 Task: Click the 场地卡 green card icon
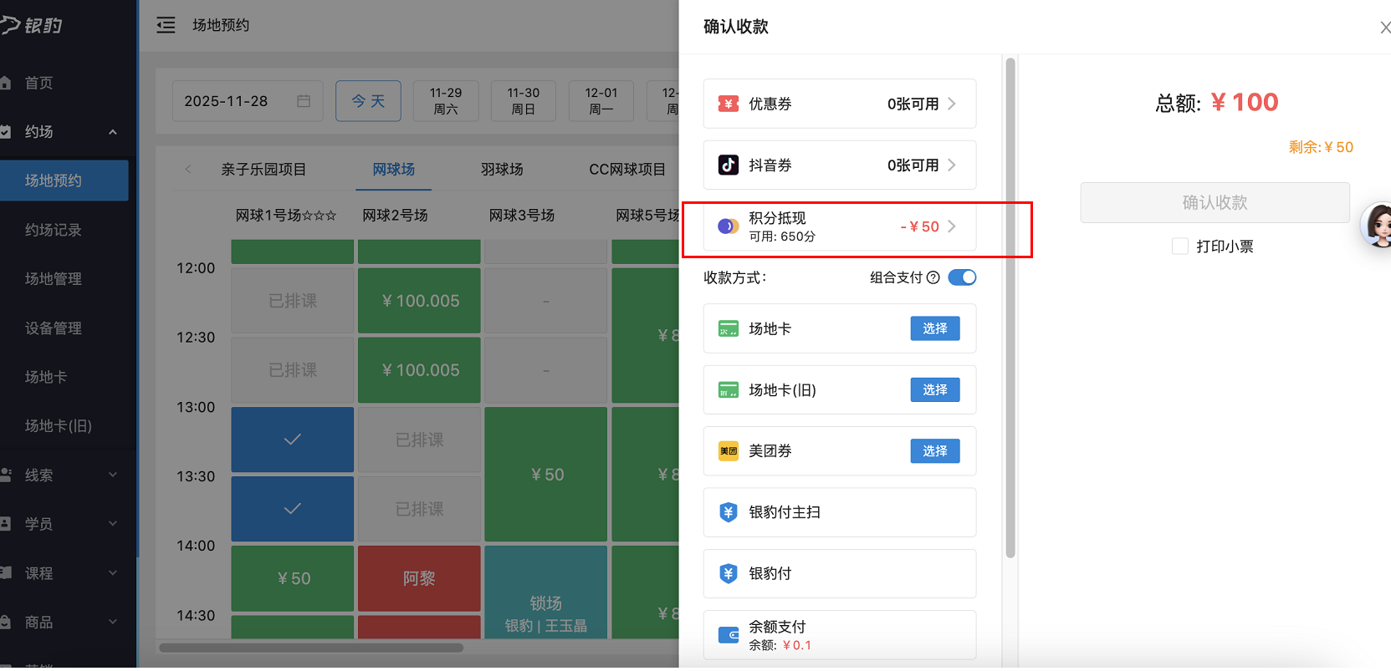pos(728,329)
